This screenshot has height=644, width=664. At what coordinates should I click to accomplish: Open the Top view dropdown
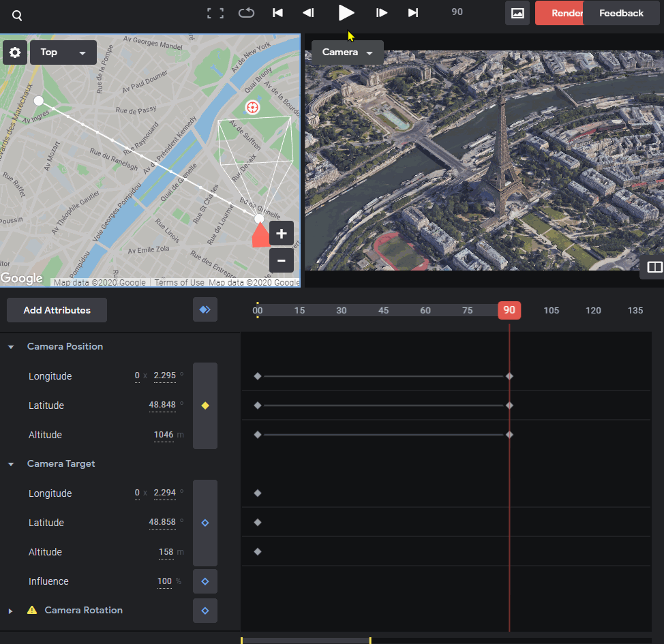63,52
